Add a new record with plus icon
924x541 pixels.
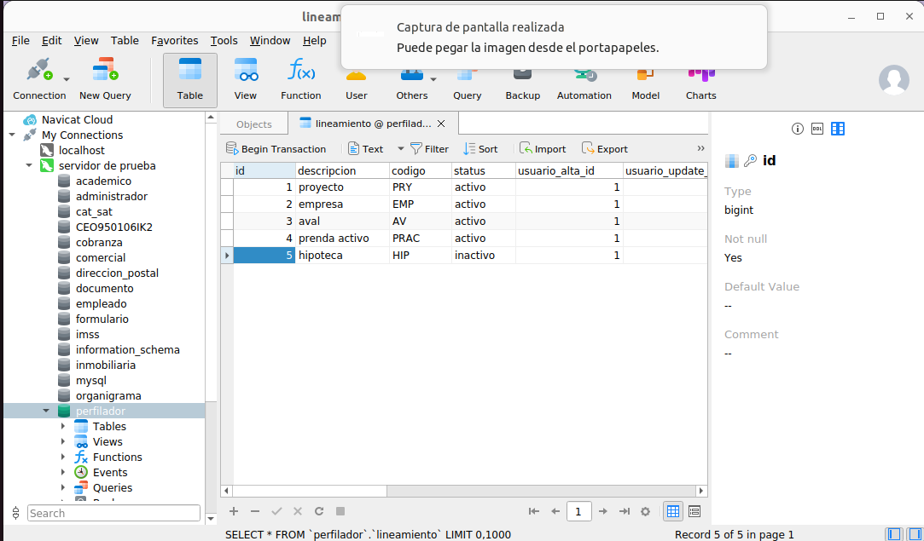(x=234, y=511)
